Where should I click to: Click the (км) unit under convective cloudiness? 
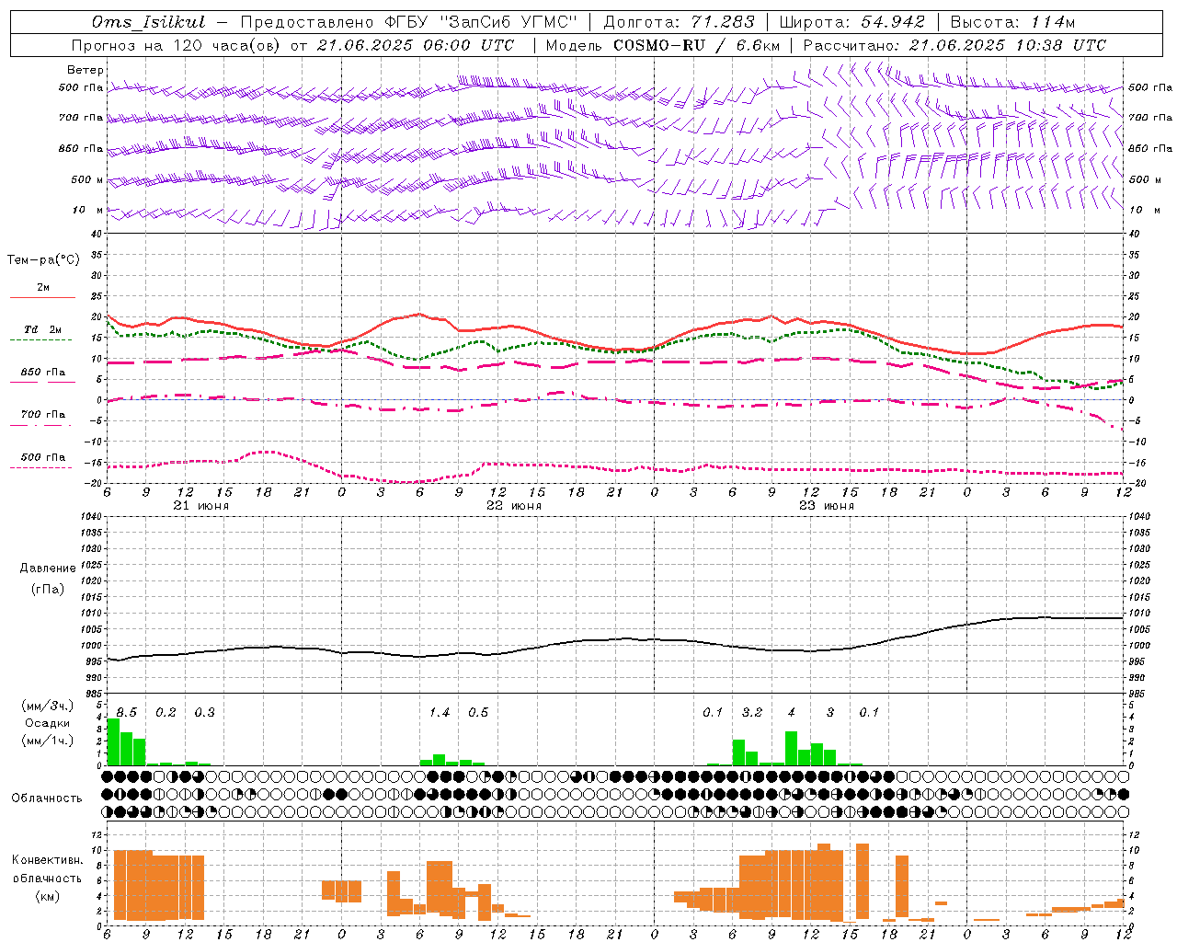click(47, 896)
